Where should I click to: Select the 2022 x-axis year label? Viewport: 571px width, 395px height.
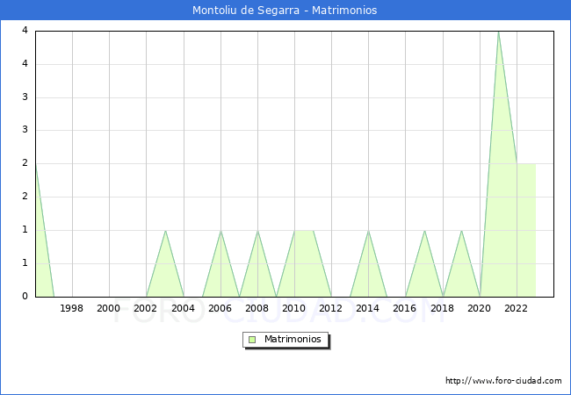(x=517, y=308)
